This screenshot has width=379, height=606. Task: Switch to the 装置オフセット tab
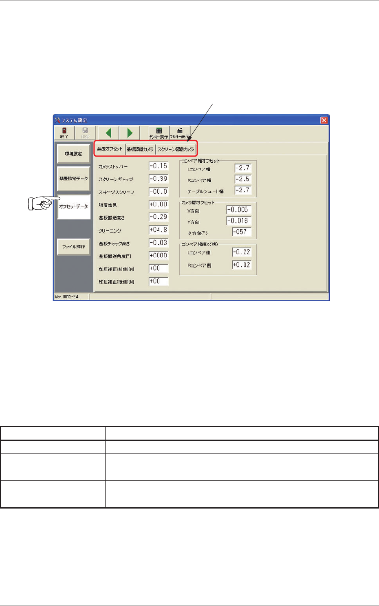coord(110,149)
